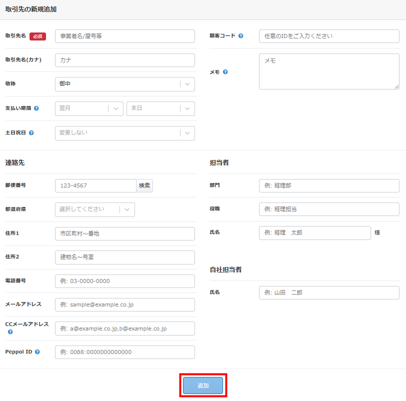Screen dimensions: 406x401
Task: Select the 郵便番号 input field
Action: pyautogui.click(x=95, y=186)
